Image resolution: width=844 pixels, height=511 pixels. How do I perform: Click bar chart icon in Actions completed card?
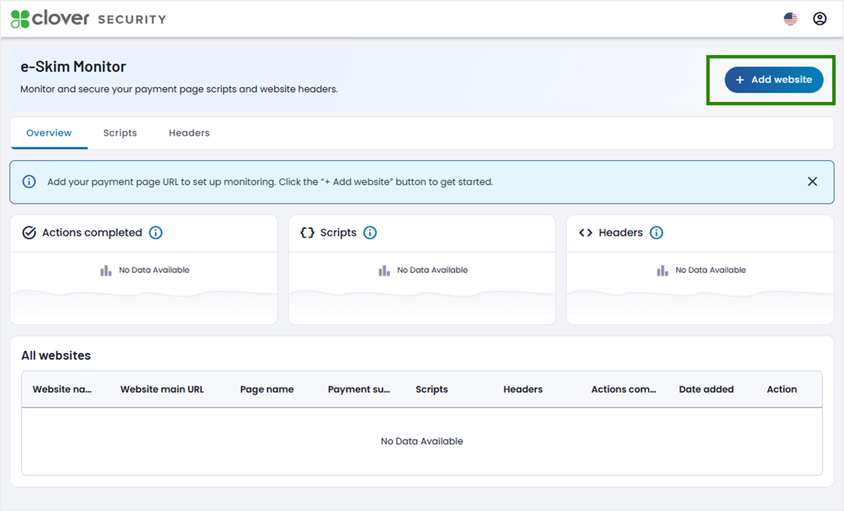(106, 270)
